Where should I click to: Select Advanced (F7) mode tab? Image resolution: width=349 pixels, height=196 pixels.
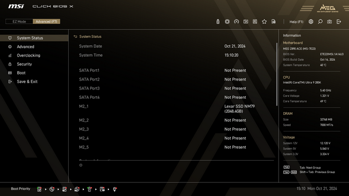(46, 21)
